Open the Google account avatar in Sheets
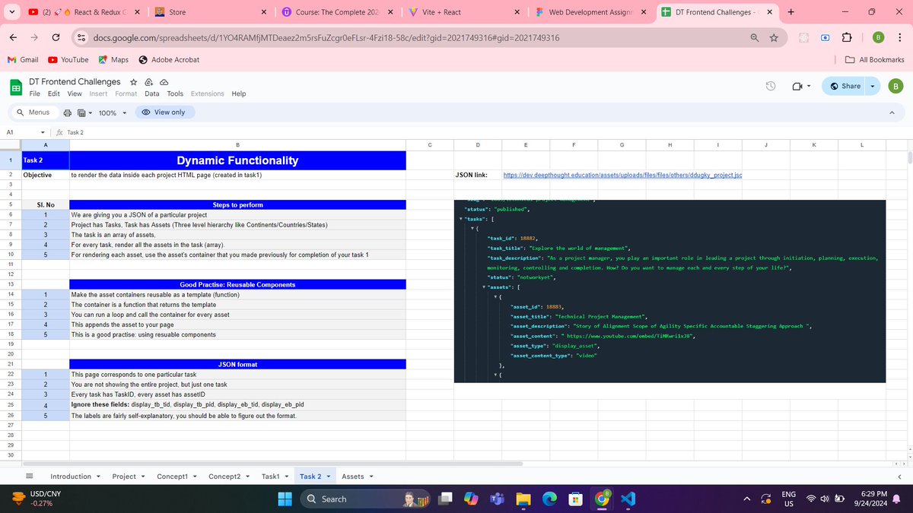 point(895,86)
